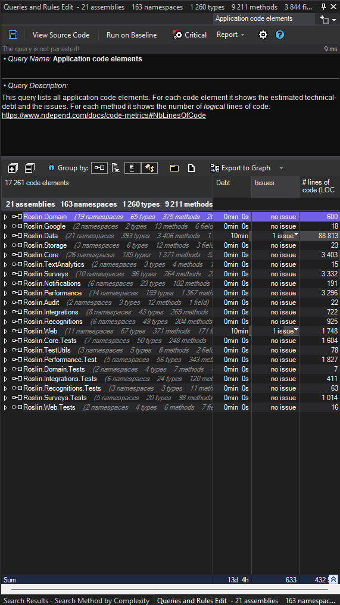Select Queries and Rules Edit bottom tab

pos(247,600)
